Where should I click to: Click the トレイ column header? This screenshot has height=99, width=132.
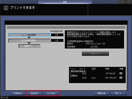[73, 69]
